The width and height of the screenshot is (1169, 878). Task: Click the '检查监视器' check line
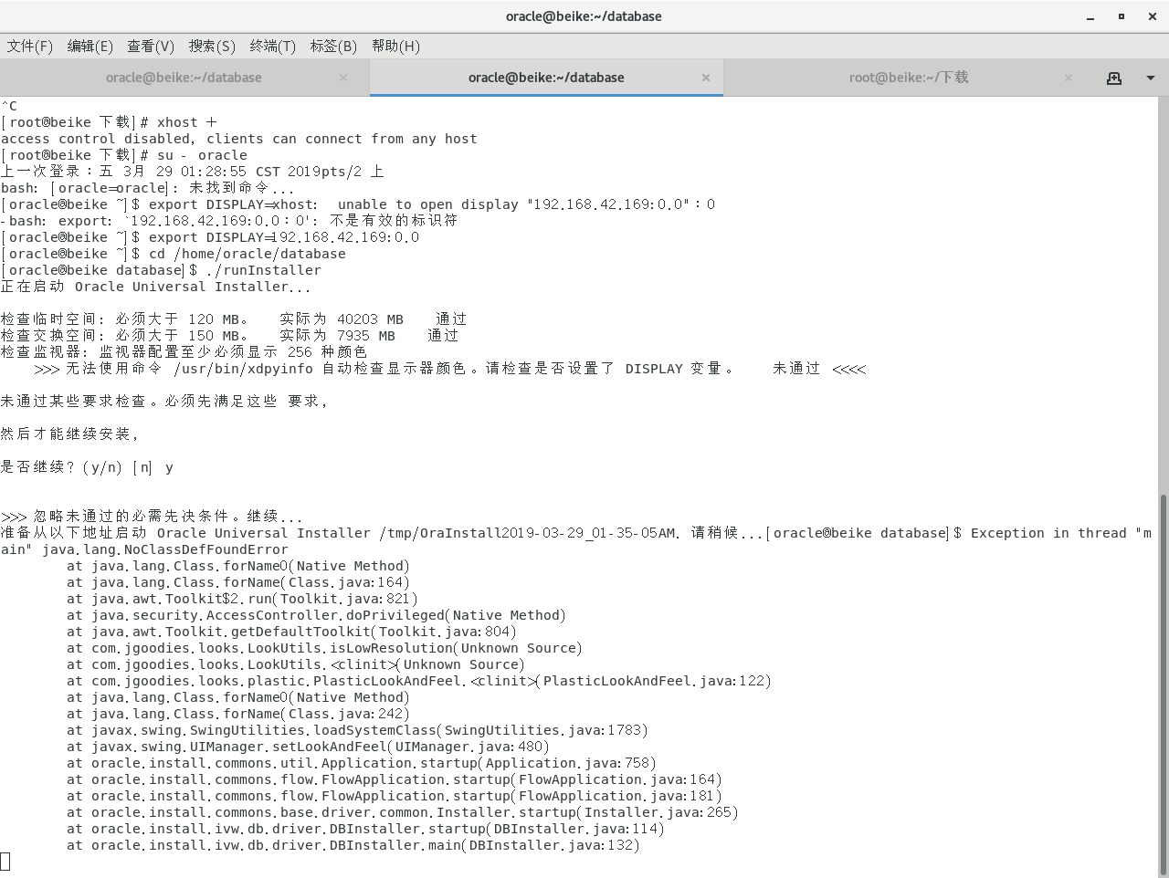pos(184,352)
